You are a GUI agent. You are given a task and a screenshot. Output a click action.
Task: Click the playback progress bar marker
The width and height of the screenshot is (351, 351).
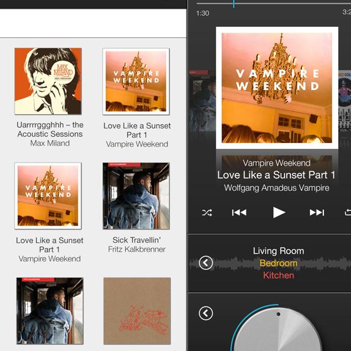click(234, 4)
